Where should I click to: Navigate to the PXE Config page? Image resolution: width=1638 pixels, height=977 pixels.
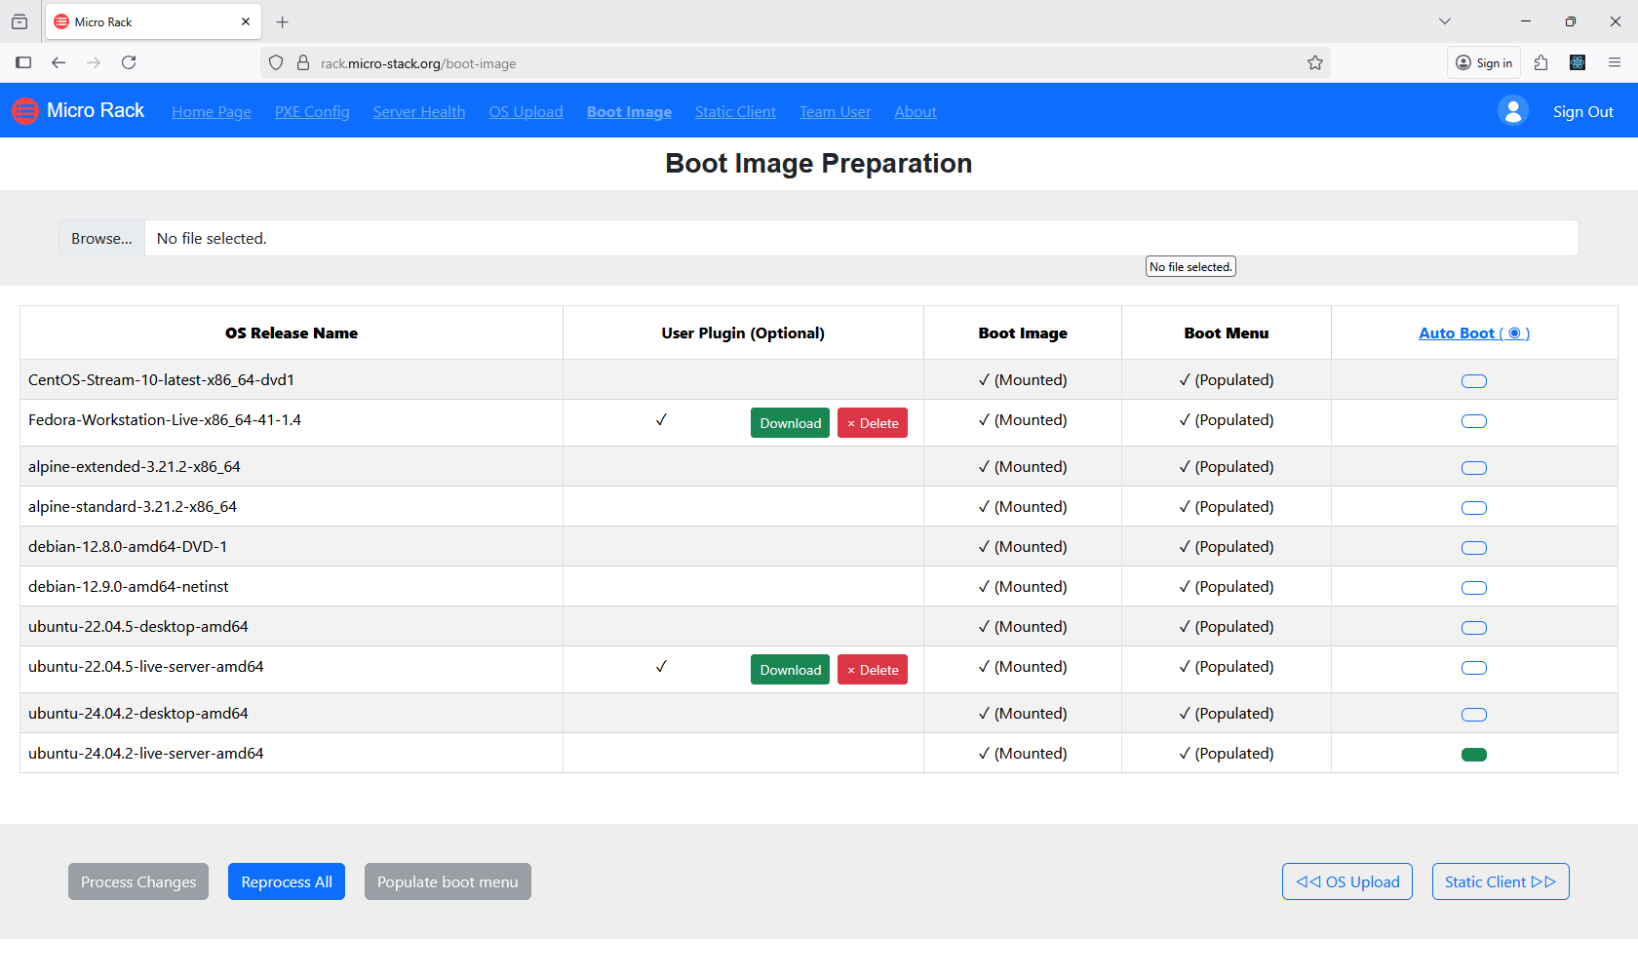[312, 111]
